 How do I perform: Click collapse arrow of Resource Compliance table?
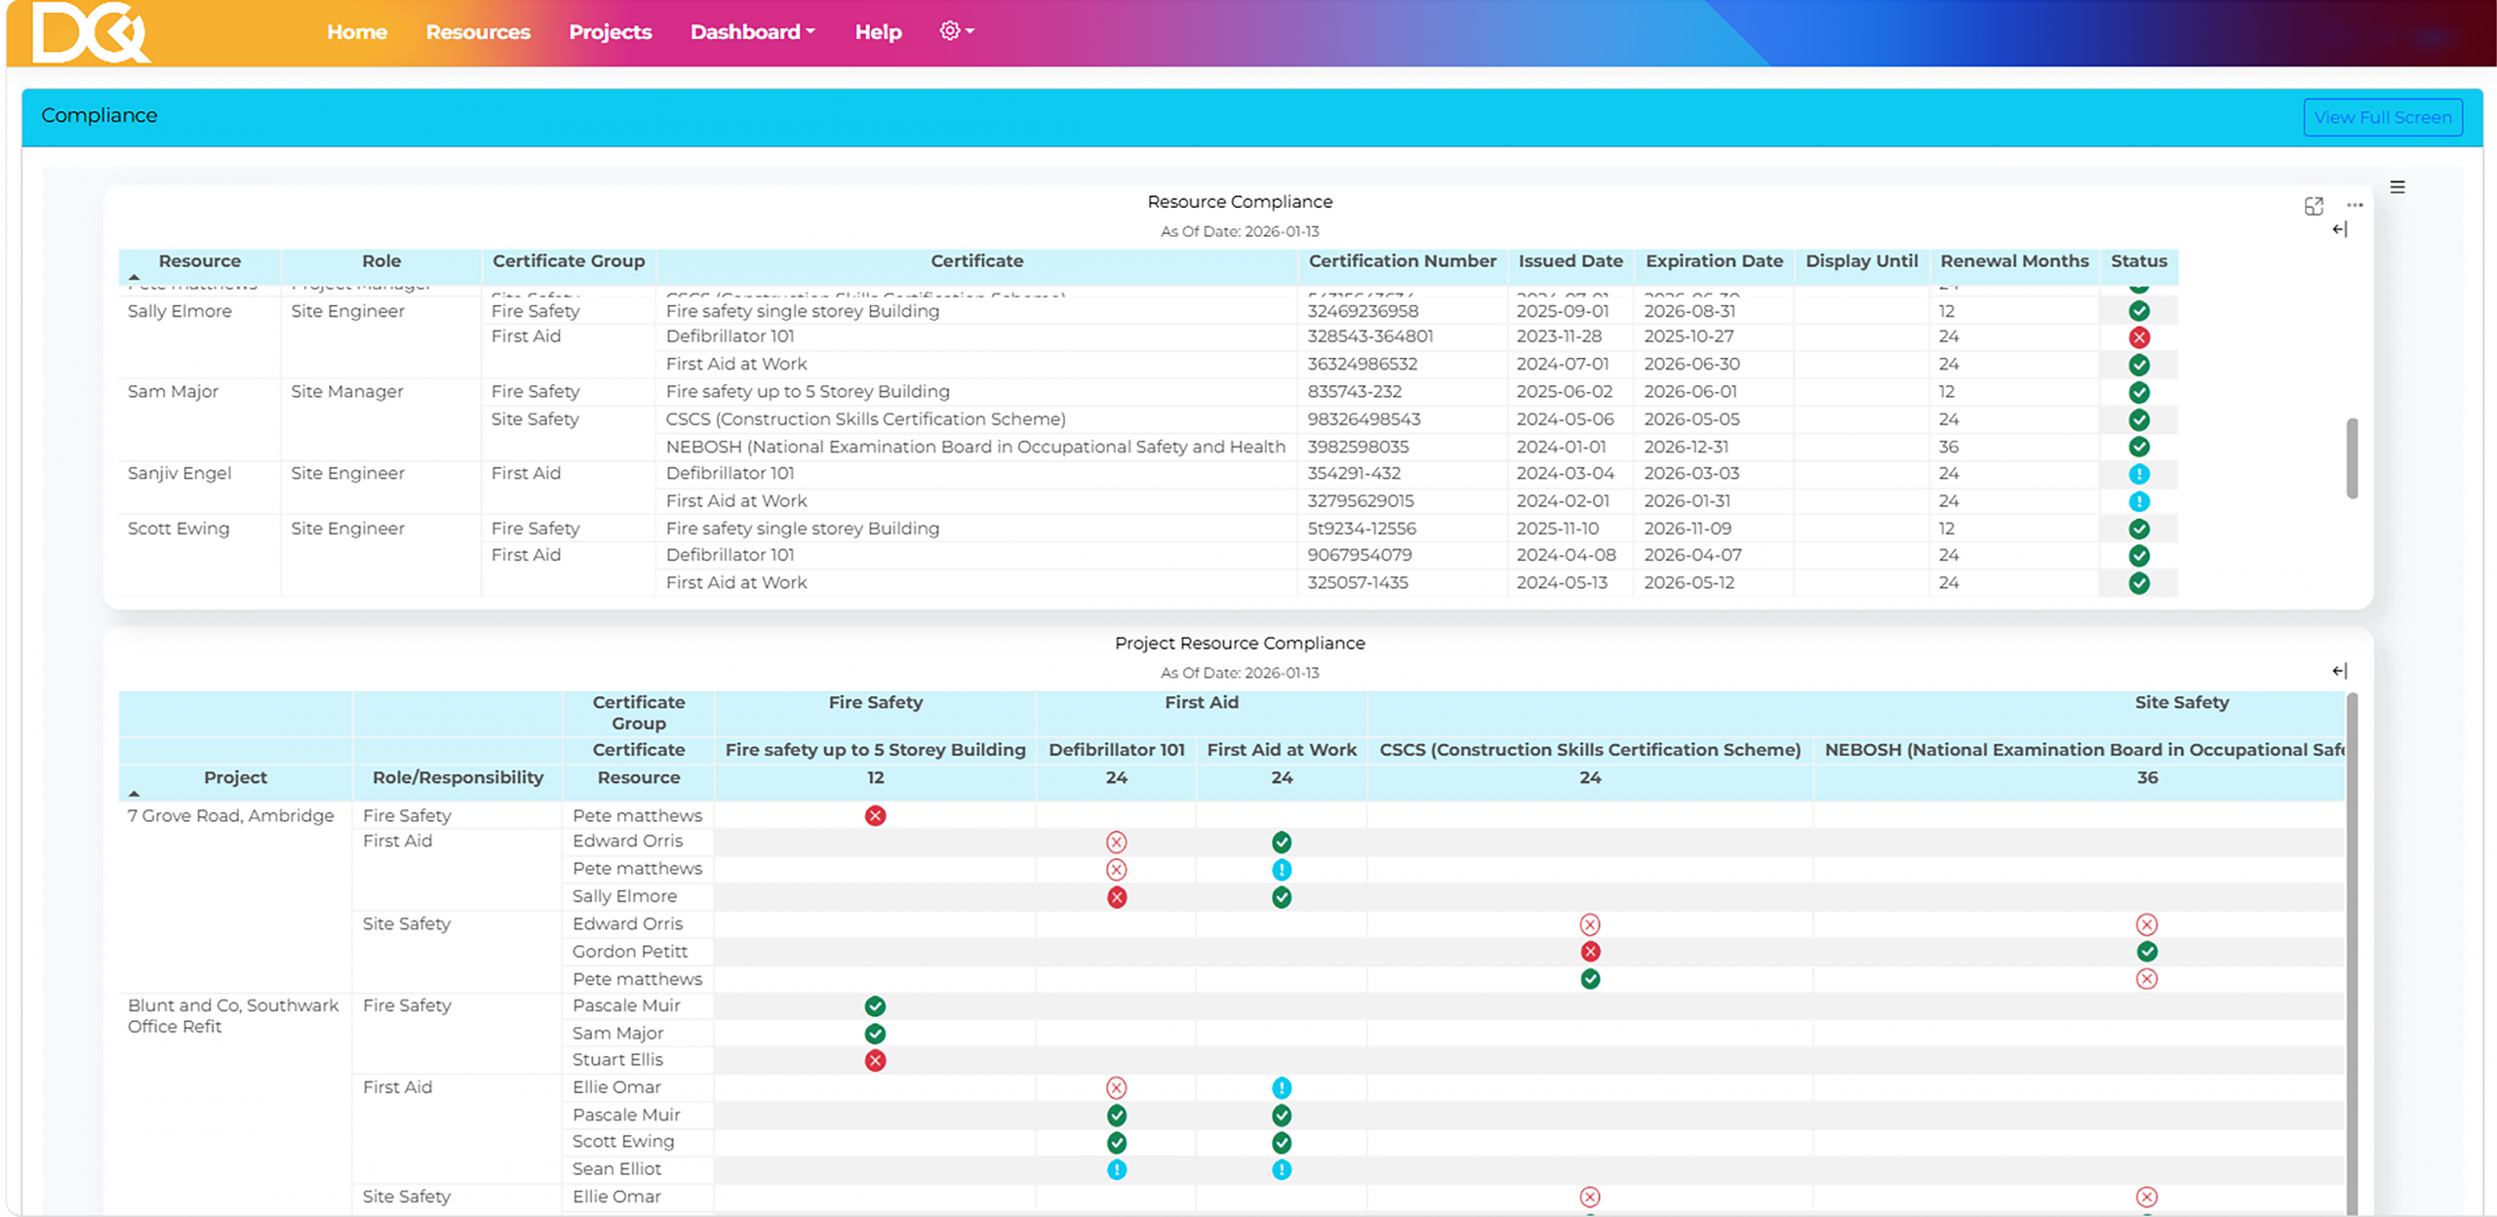coord(2339,230)
